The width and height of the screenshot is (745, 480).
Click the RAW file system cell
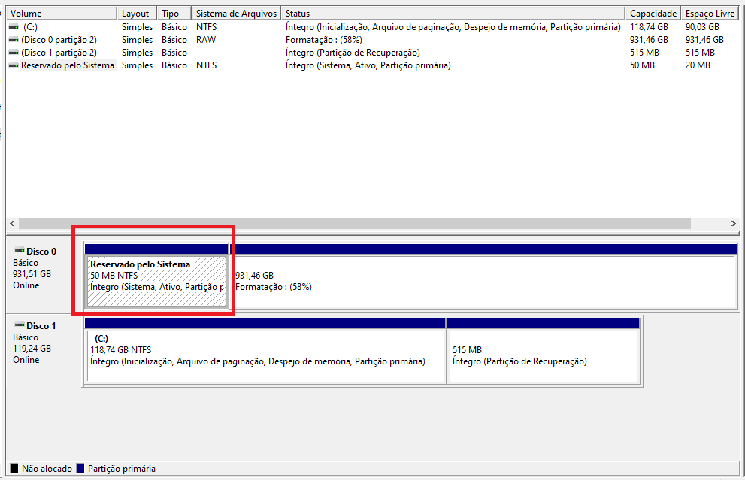click(206, 40)
